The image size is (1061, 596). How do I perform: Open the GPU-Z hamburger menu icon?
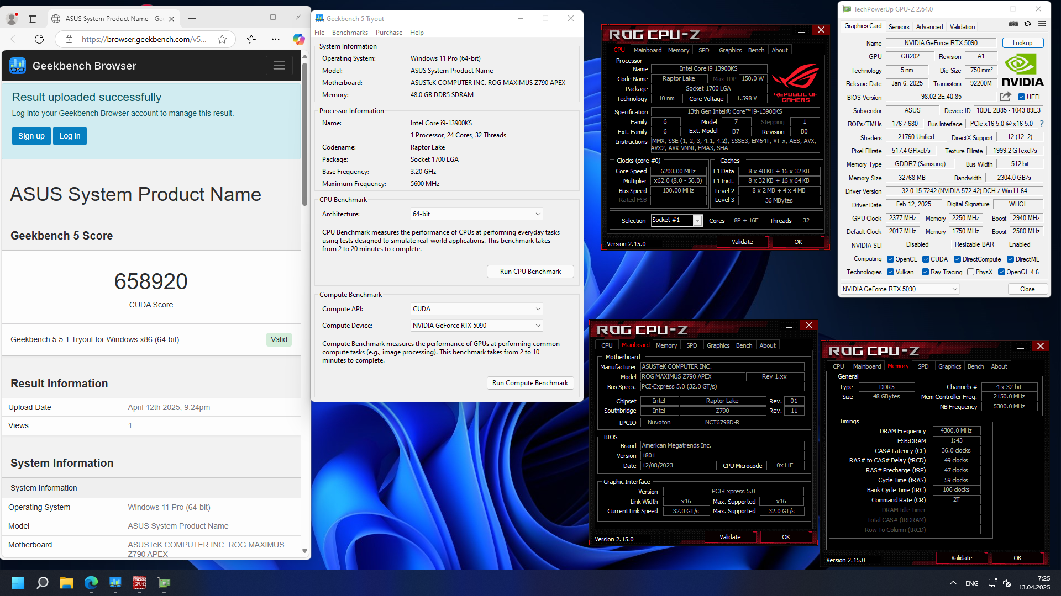(x=1042, y=24)
